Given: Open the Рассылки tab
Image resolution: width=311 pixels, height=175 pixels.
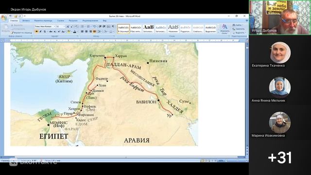Looking at the screenshot, I should 73,20.
